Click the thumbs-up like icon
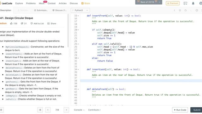The width and height of the screenshot is (202, 114). (x=11, y=23)
